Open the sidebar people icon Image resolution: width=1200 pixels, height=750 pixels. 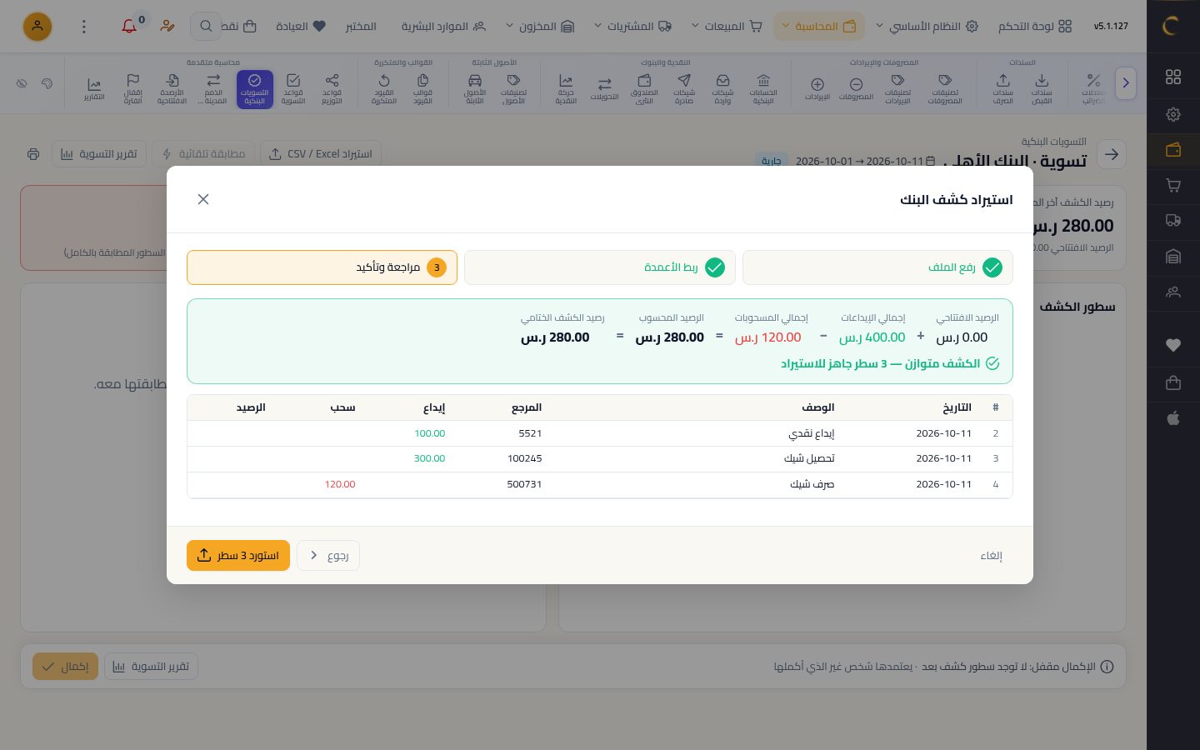(x=1173, y=292)
